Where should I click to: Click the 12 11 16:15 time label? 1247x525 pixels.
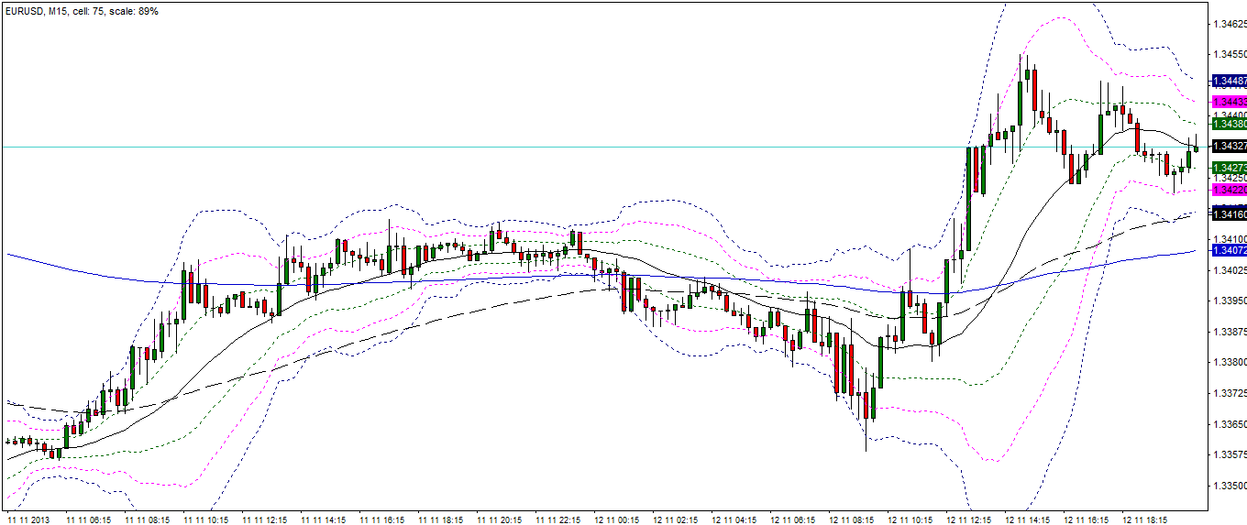[1086, 519]
